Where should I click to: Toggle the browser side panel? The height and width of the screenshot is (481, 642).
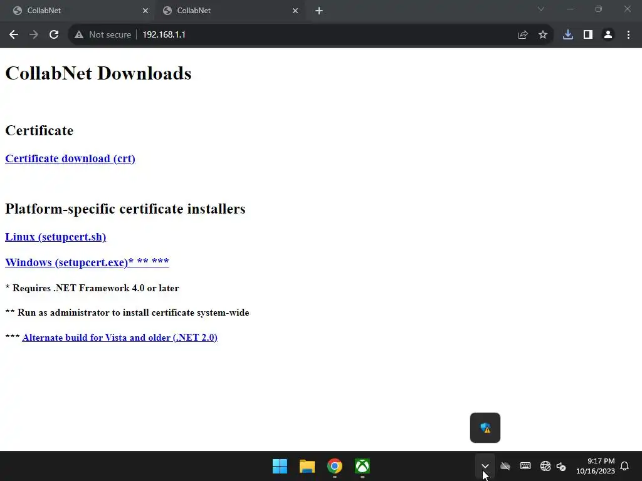[x=588, y=35]
